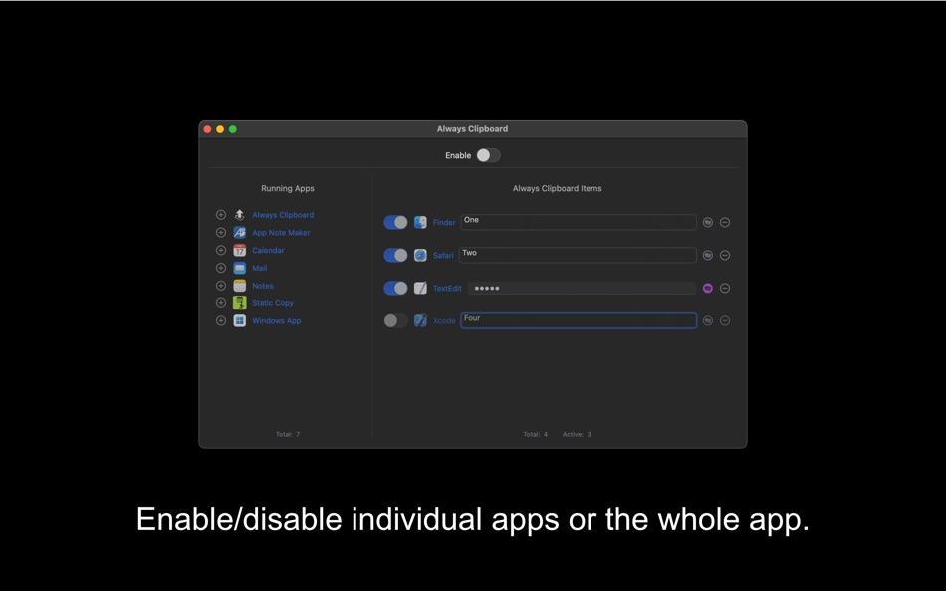Click the Static Copy icon in sidebar
Viewport: 946px width, 591px height.
pos(239,302)
